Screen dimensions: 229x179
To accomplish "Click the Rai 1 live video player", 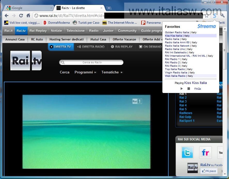I will click(x=86, y=132).
